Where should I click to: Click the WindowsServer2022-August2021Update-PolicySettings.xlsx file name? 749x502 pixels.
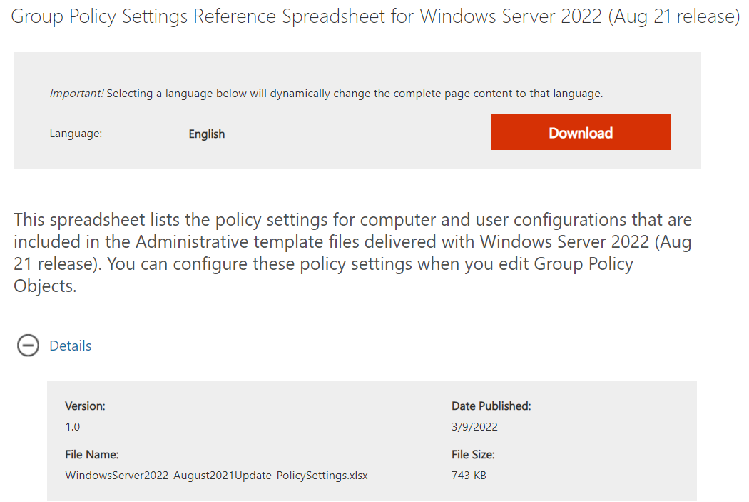click(216, 476)
